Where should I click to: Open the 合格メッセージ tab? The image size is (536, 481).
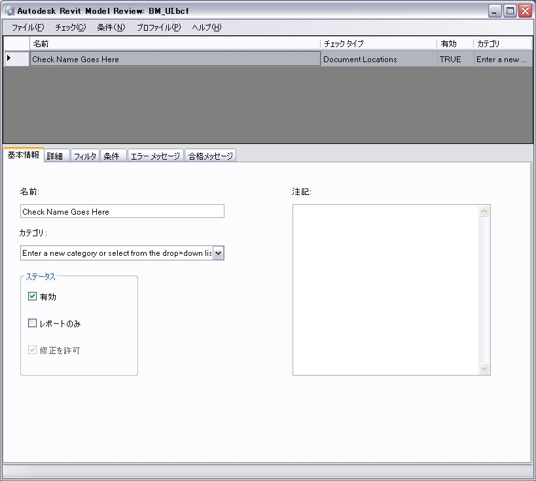210,156
